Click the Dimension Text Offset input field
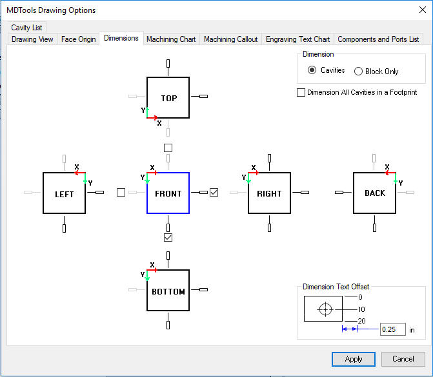 (392, 329)
